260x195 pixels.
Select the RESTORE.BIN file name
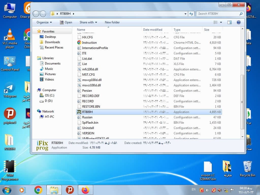[91, 107]
